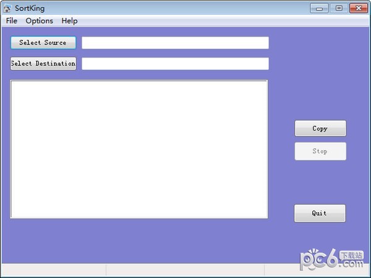The width and height of the screenshot is (371, 278).
Task: Focus the destination path text field
Action: (175, 64)
